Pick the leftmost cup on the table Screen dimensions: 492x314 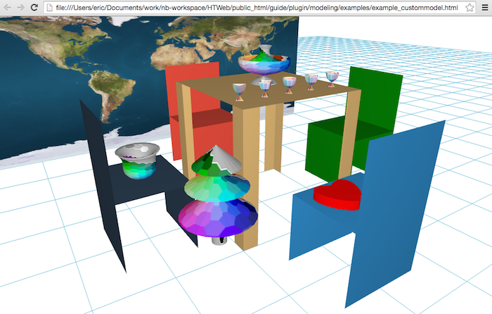click(240, 91)
